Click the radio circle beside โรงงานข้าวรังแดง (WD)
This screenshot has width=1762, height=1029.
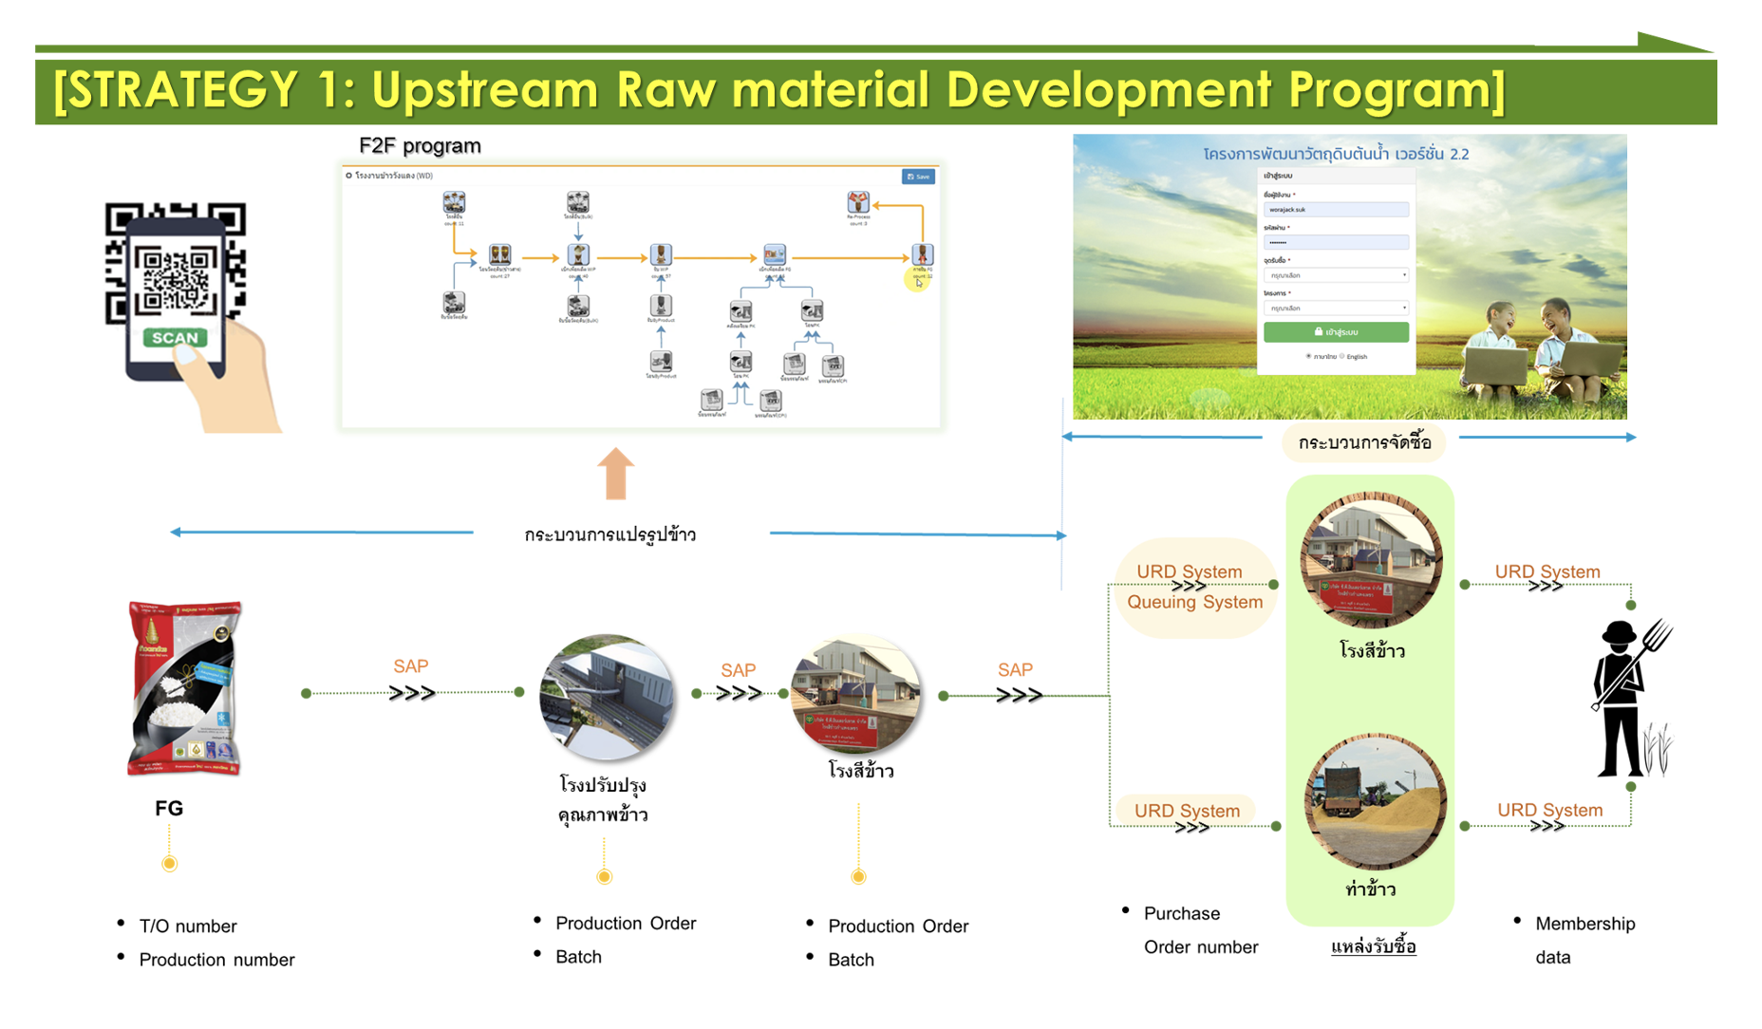click(349, 176)
